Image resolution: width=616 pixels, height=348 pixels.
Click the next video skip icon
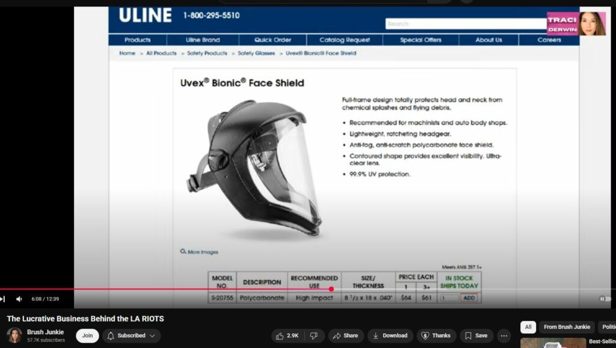tap(2, 299)
